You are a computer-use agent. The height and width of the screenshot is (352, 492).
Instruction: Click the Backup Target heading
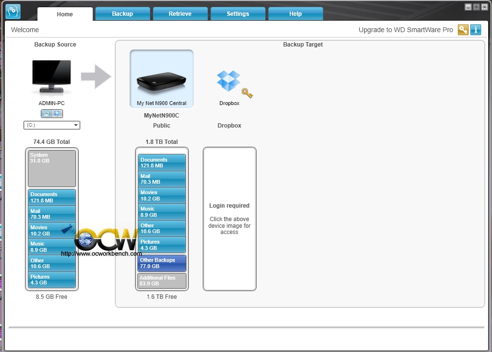(303, 45)
